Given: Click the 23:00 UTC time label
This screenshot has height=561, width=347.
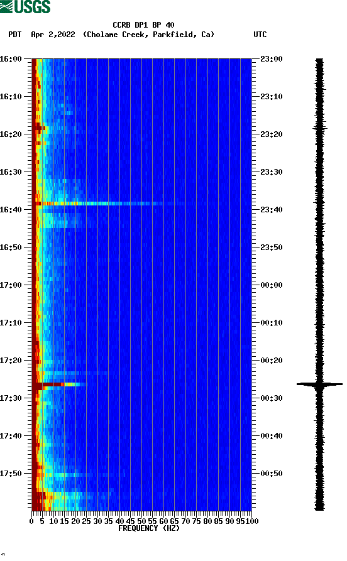Looking at the screenshot, I should point(272,58).
